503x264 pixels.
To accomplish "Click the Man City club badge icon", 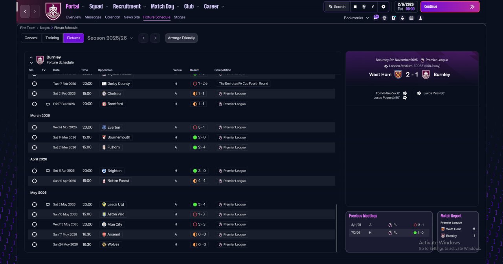I will click(x=104, y=224).
